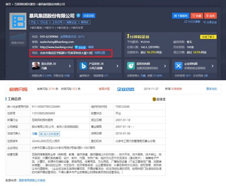226x186 pixels.
Task: Click the 互联网和相关服务 breadcrumb
Action: pos(26,3)
